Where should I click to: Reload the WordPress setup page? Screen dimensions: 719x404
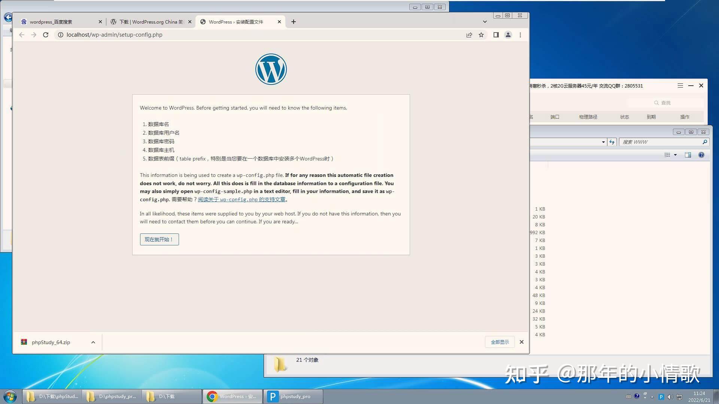[x=46, y=35]
